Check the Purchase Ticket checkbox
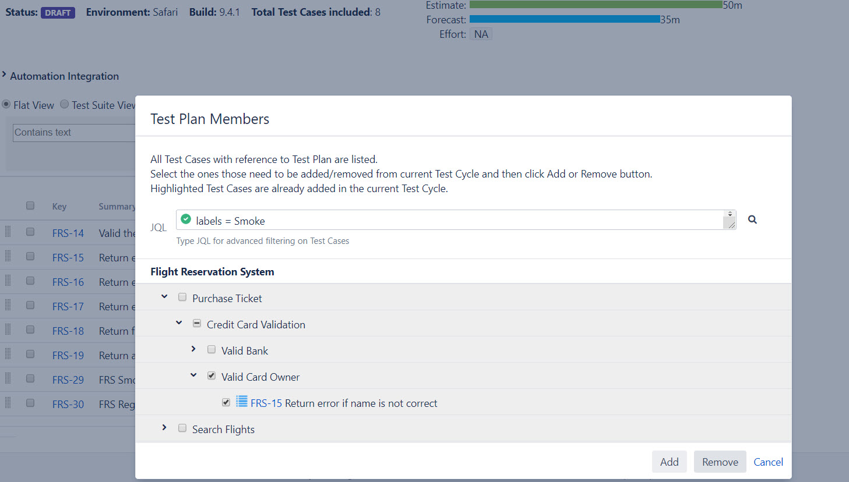The width and height of the screenshot is (849, 482). tap(182, 297)
